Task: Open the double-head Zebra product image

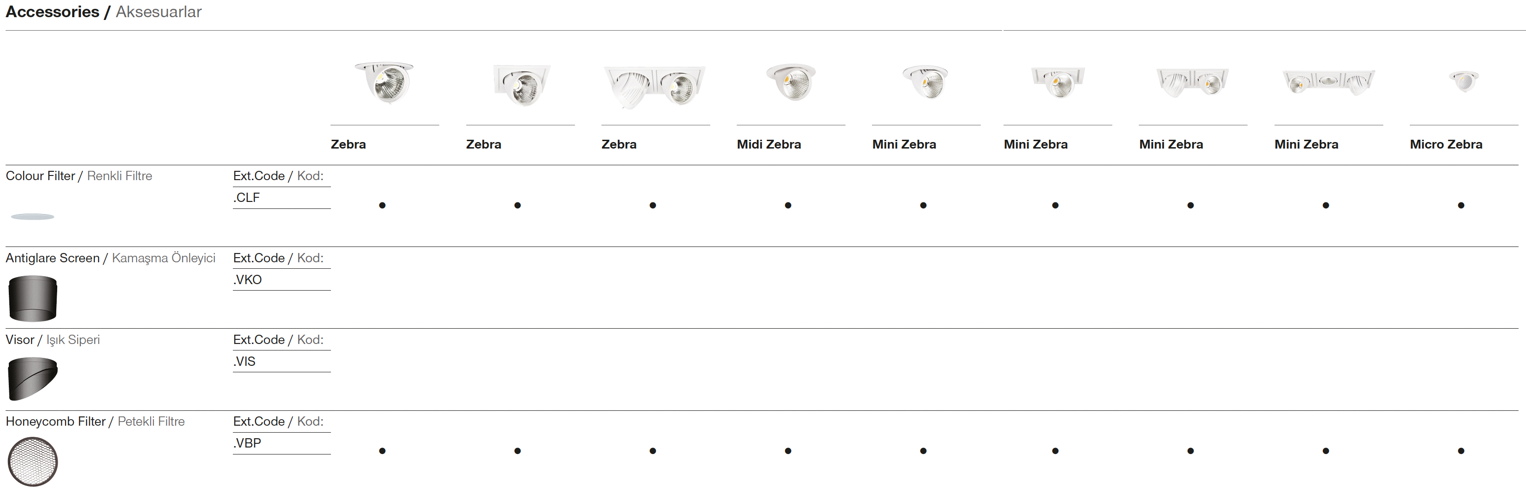Action: 654,86
